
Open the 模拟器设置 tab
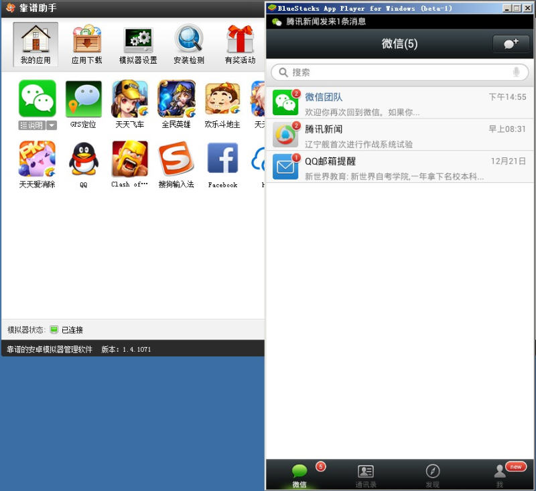coord(138,44)
